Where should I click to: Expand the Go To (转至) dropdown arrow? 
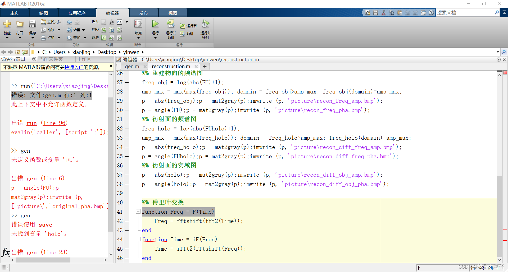84,30
